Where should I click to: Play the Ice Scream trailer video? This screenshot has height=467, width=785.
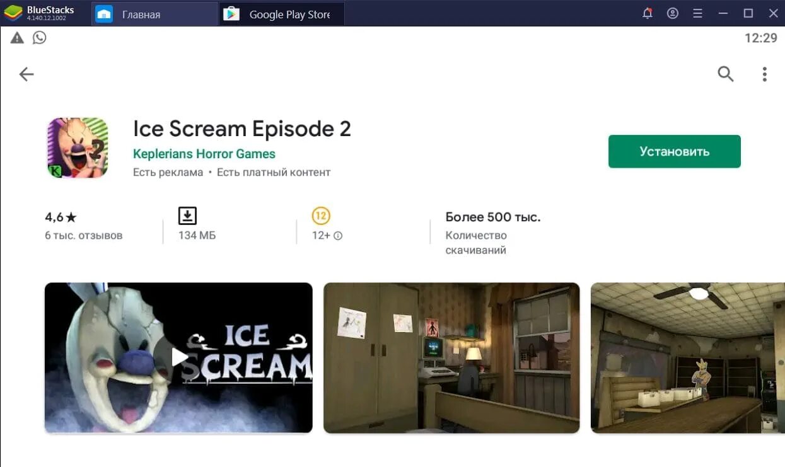pyautogui.click(x=178, y=357)
